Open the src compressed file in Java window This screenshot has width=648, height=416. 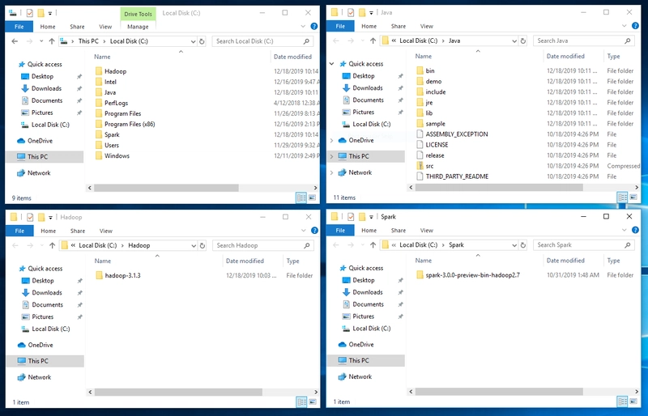coord(429,166)
